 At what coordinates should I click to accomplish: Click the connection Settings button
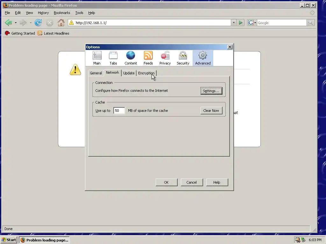pyautogui.click(x=211, y=91)
